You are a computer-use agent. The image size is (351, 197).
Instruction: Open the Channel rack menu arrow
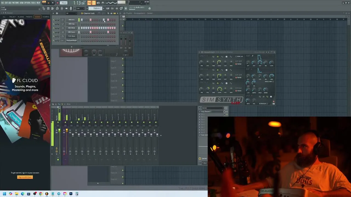pyautogui.click(x=53, y=13)
